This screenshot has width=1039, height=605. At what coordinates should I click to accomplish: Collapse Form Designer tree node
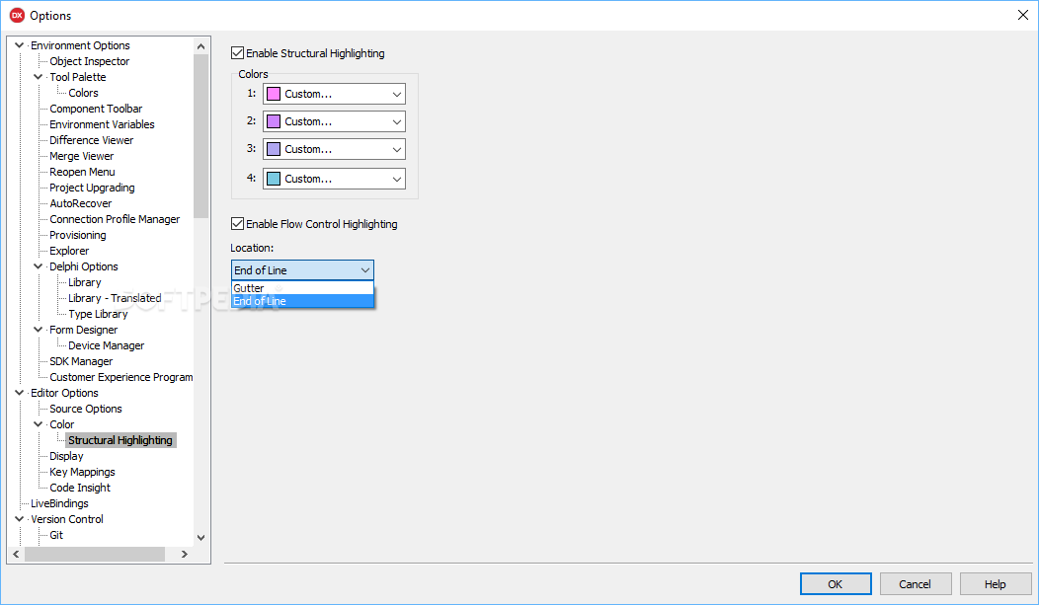click(39, 330)
